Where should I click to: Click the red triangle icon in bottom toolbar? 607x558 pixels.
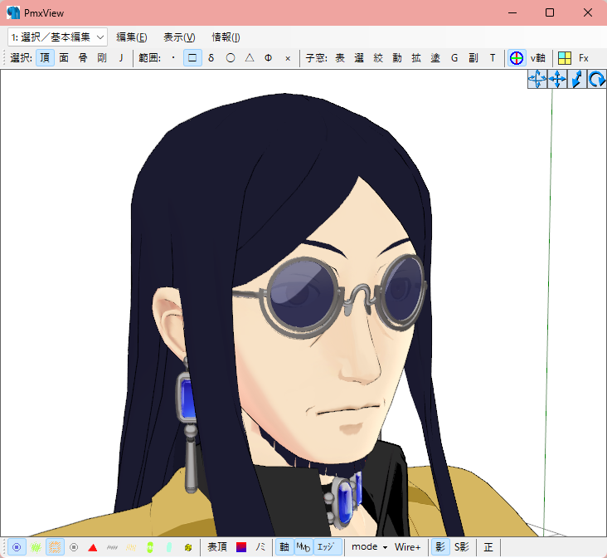click(93, 547)
